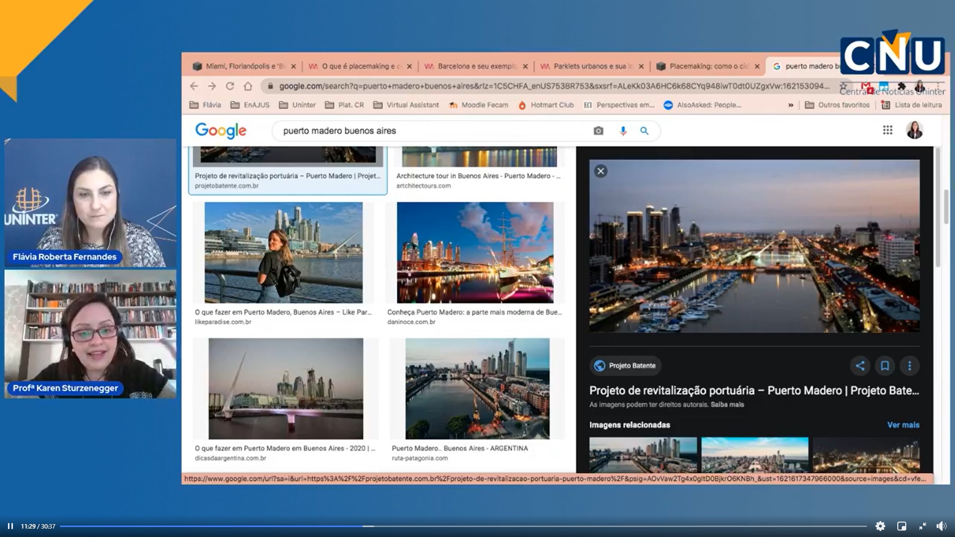Click the voice search microphone icon

[x=623, y=131]
